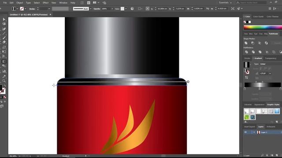The width and height of the screenshot is (282, 158).
Task: Expand Layer 1 disclosure triangle
Action: pos(254,132)
